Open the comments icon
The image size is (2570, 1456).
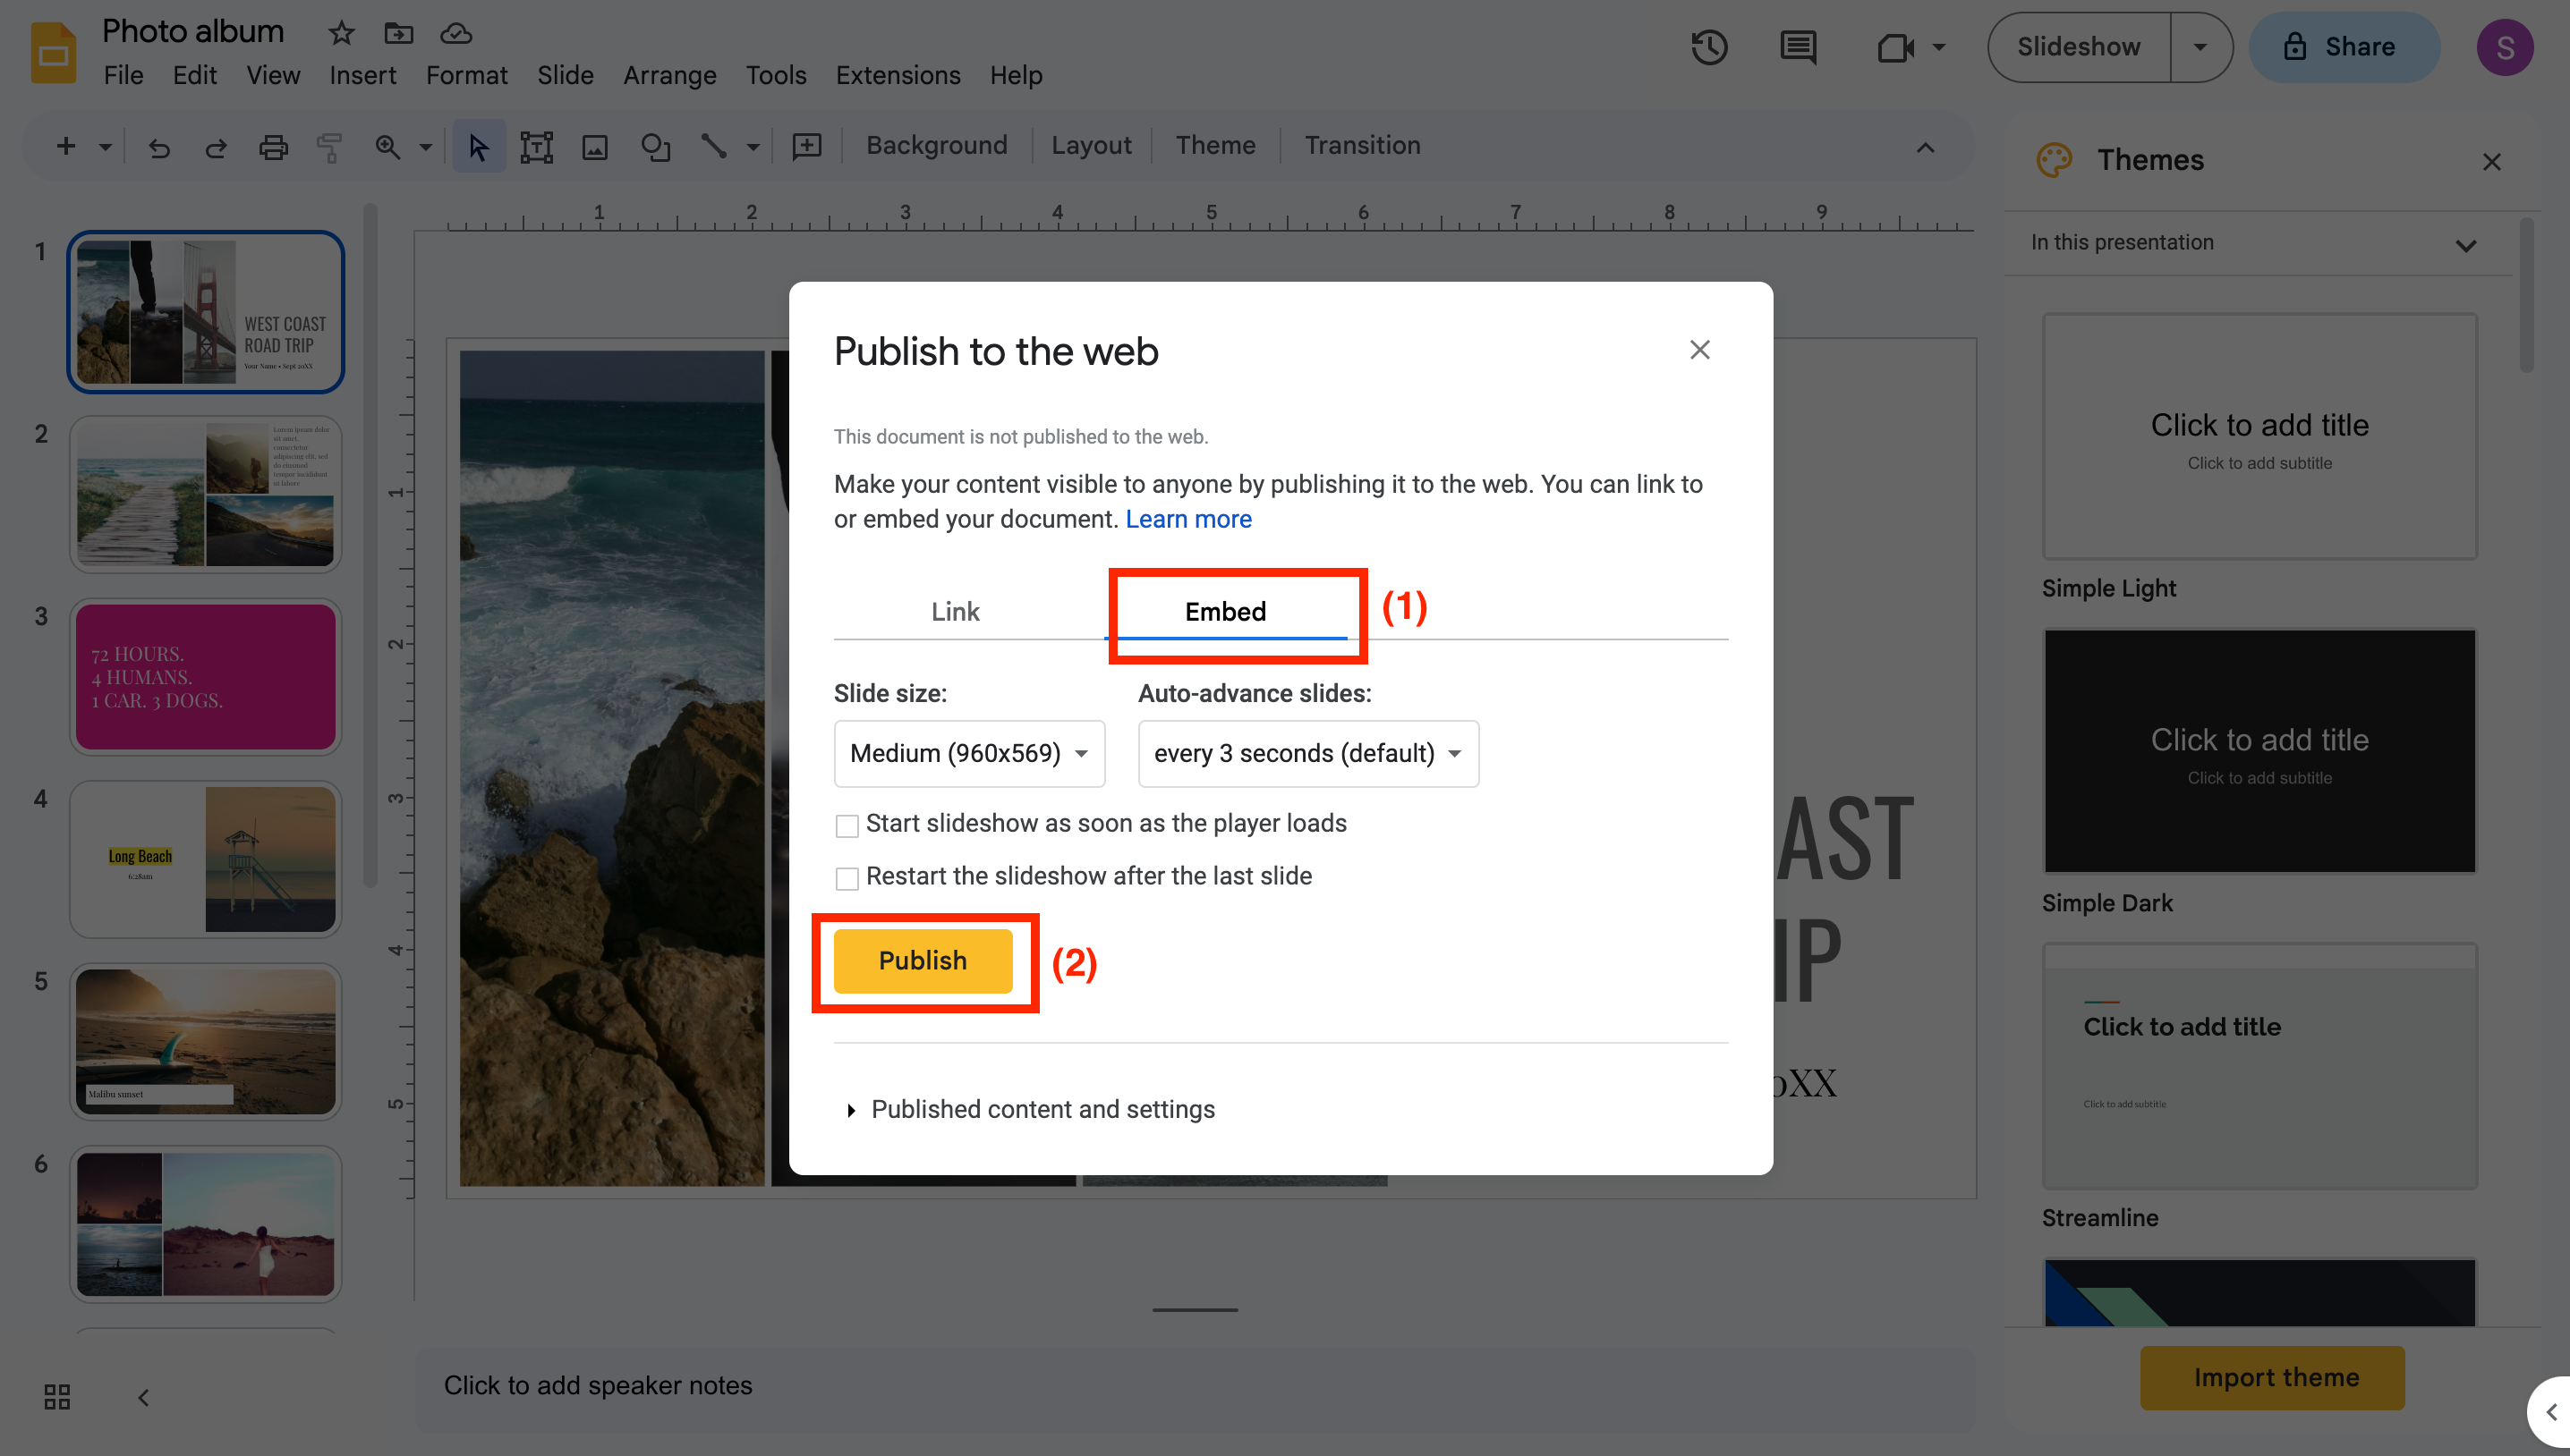[x=1798, y=47]
